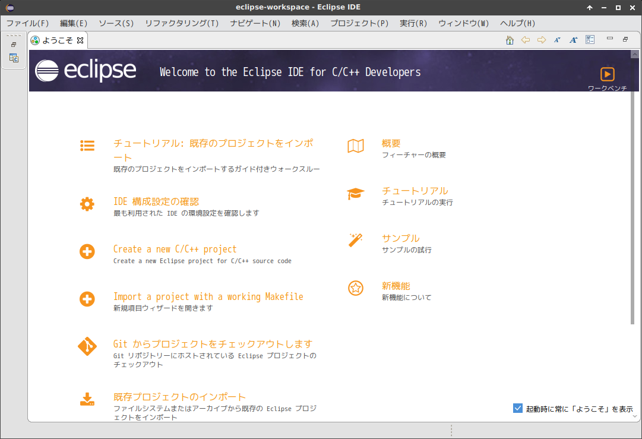Select the ようこそ tab
The image size is (642, 439).
[x=58, y=40]
